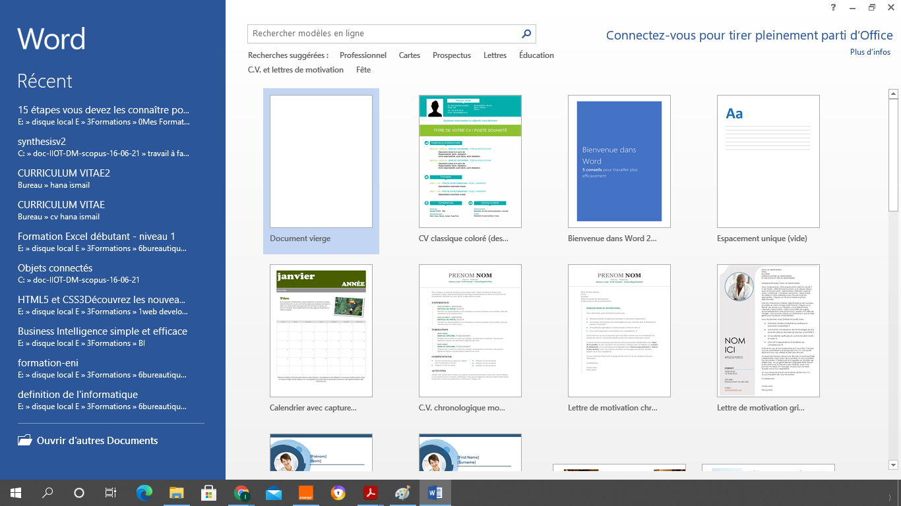The height and width of the screenshot is (506, 901).
Task: Click the template list scrollbar thumb
Action: click(x=894, y=155)
